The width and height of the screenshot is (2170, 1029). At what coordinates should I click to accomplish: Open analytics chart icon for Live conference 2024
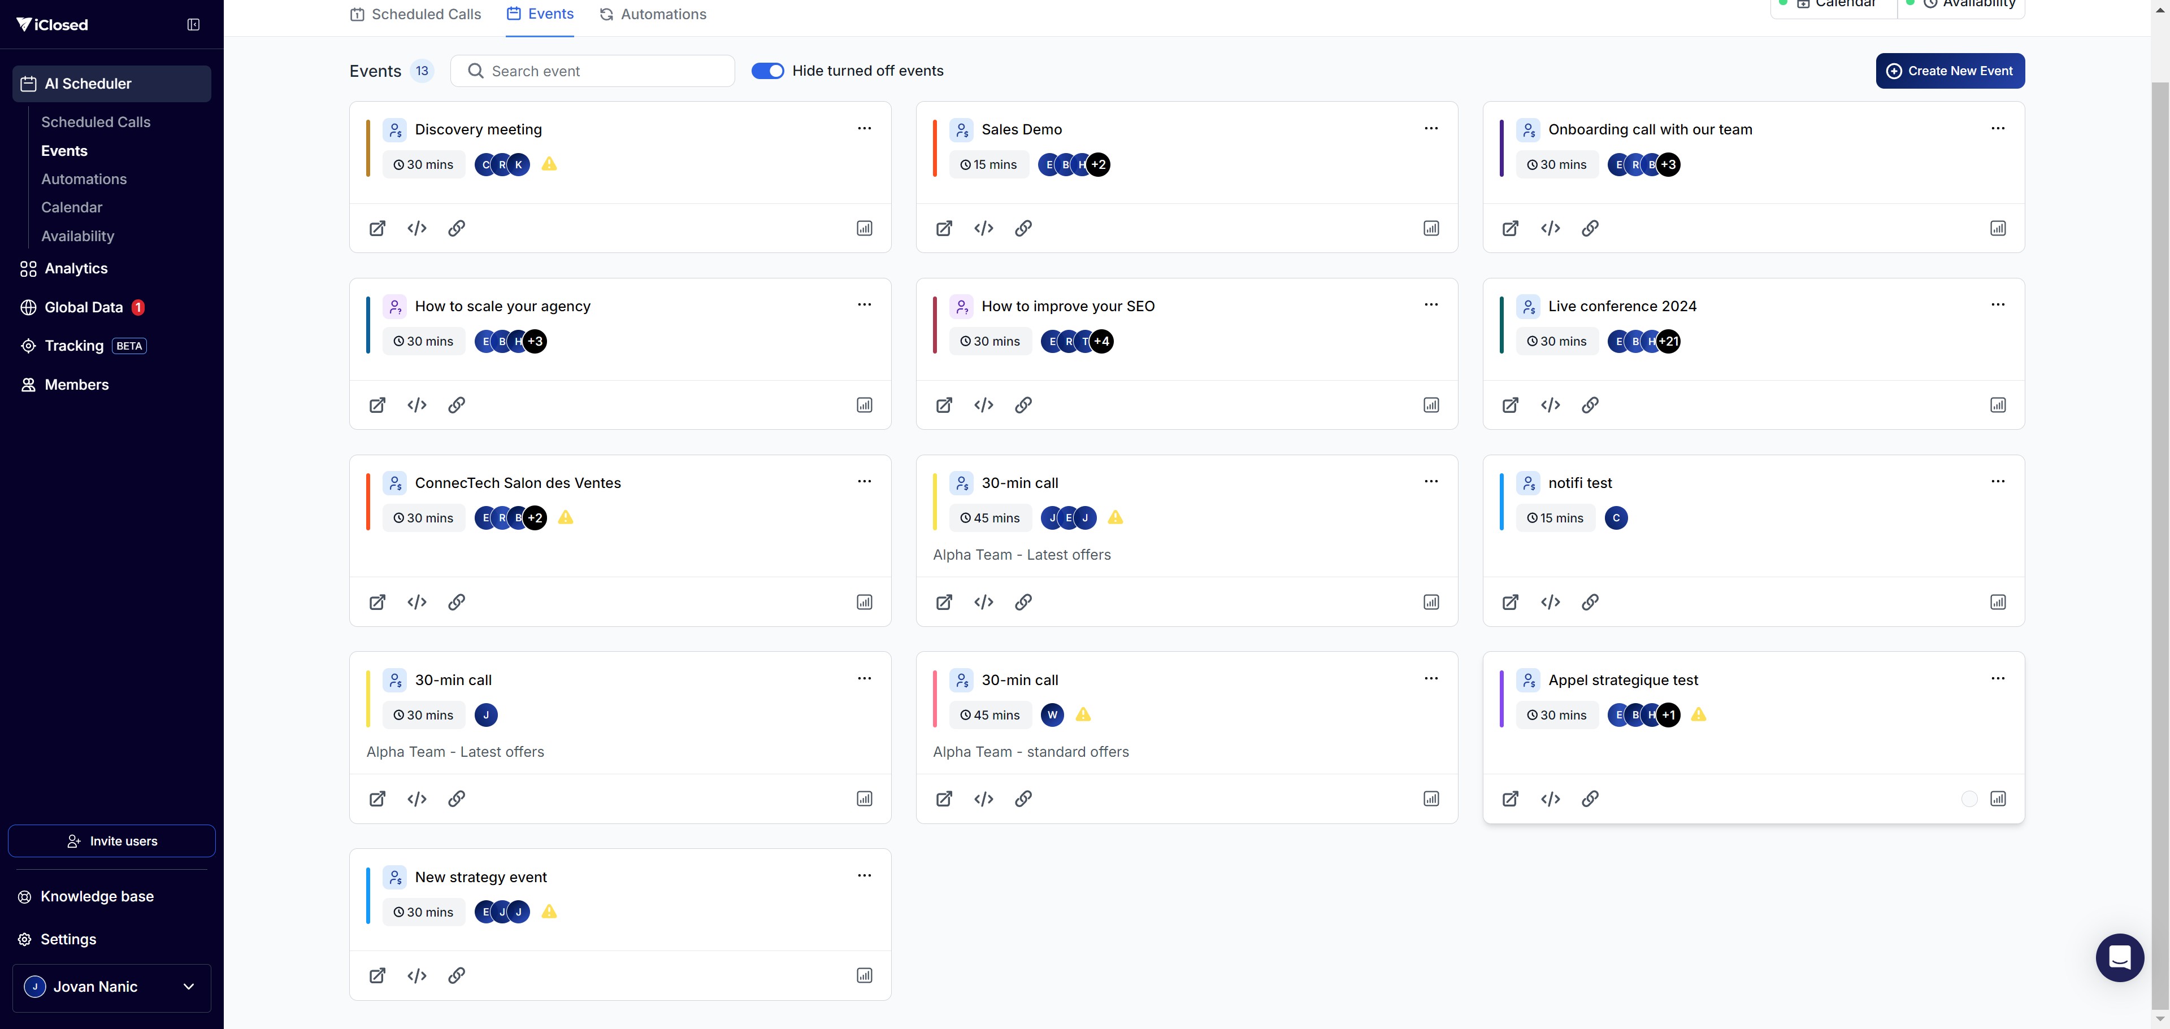coord(1997,405)
